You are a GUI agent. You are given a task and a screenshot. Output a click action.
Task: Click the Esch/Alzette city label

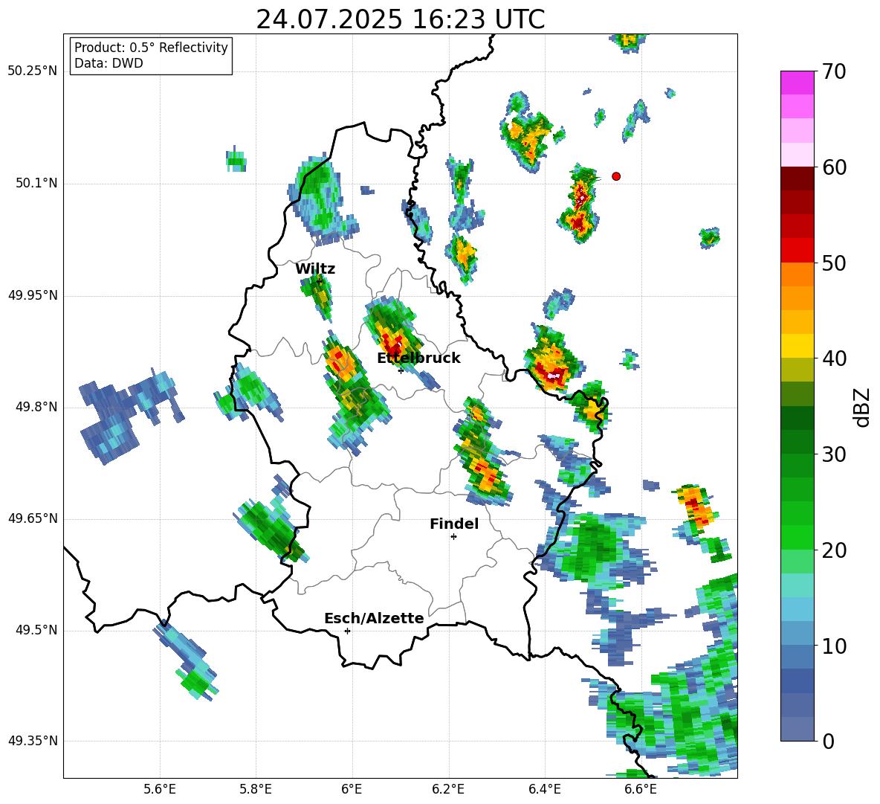point(374,618)
